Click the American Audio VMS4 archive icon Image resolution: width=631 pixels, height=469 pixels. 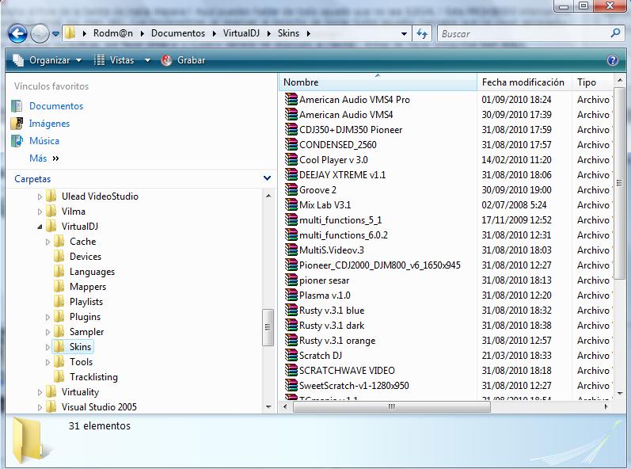(x=291, y=114)
